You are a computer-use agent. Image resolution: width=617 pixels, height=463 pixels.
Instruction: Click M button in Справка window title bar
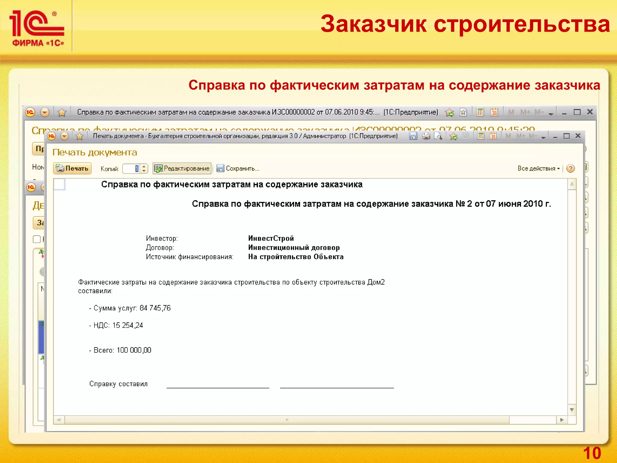511,112
